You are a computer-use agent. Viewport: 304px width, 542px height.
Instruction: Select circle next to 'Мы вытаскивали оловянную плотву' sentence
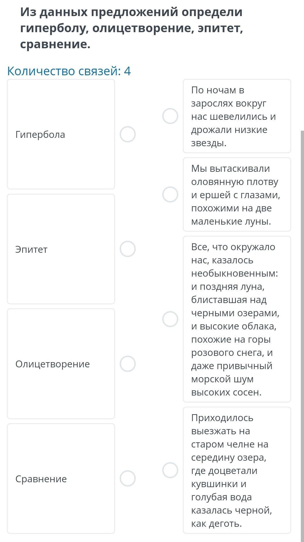(x=170, y=194)
